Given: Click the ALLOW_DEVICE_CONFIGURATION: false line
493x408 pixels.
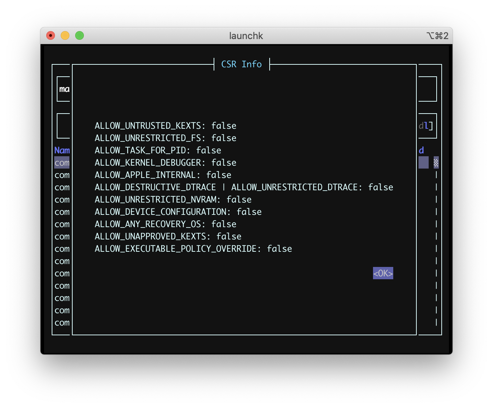Looking at the screenshot, I should point(178,212).
